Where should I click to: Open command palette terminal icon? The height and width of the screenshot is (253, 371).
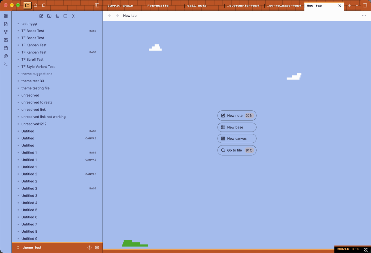tap(6, 64)
